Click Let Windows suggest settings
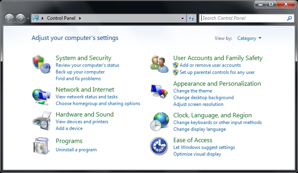Screen dimensions: 298x173 pos(204,147)
